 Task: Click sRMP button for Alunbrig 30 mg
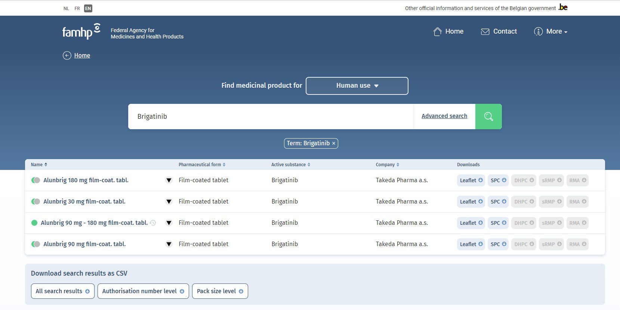(x=551, y=202)
